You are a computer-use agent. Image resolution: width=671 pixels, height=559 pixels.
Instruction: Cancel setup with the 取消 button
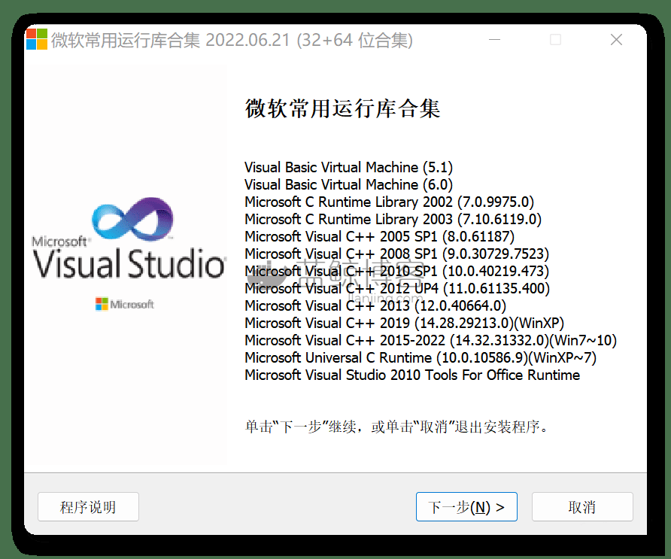click(x=582, y=507)
